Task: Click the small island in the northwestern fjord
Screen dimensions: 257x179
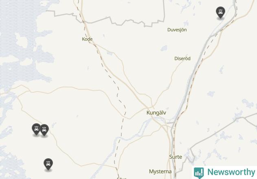Action: coord(21,40)
